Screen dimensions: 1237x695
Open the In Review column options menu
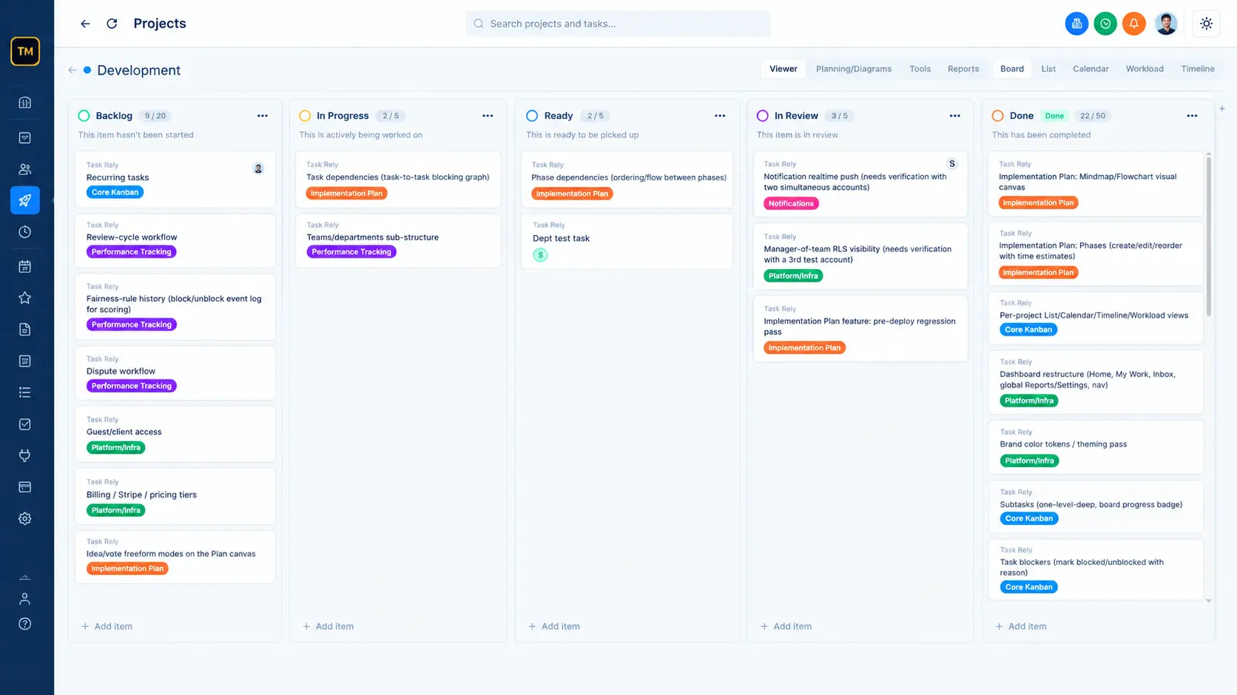tap(955, 116)
